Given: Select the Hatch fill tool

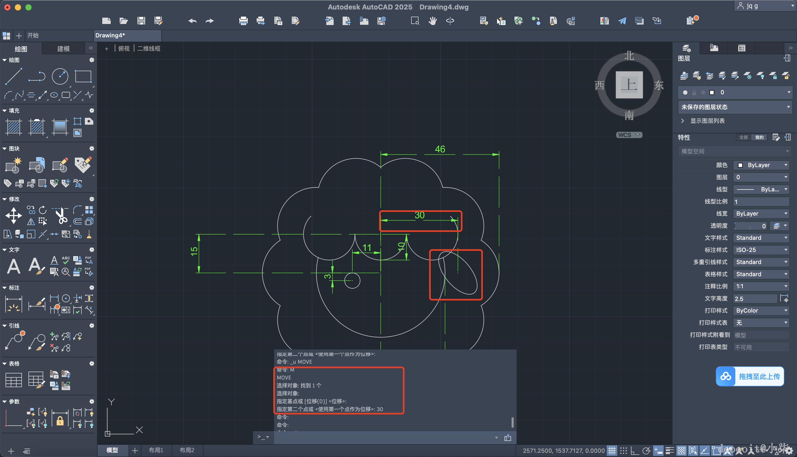Looking at the screenshot, I should 13,127.
